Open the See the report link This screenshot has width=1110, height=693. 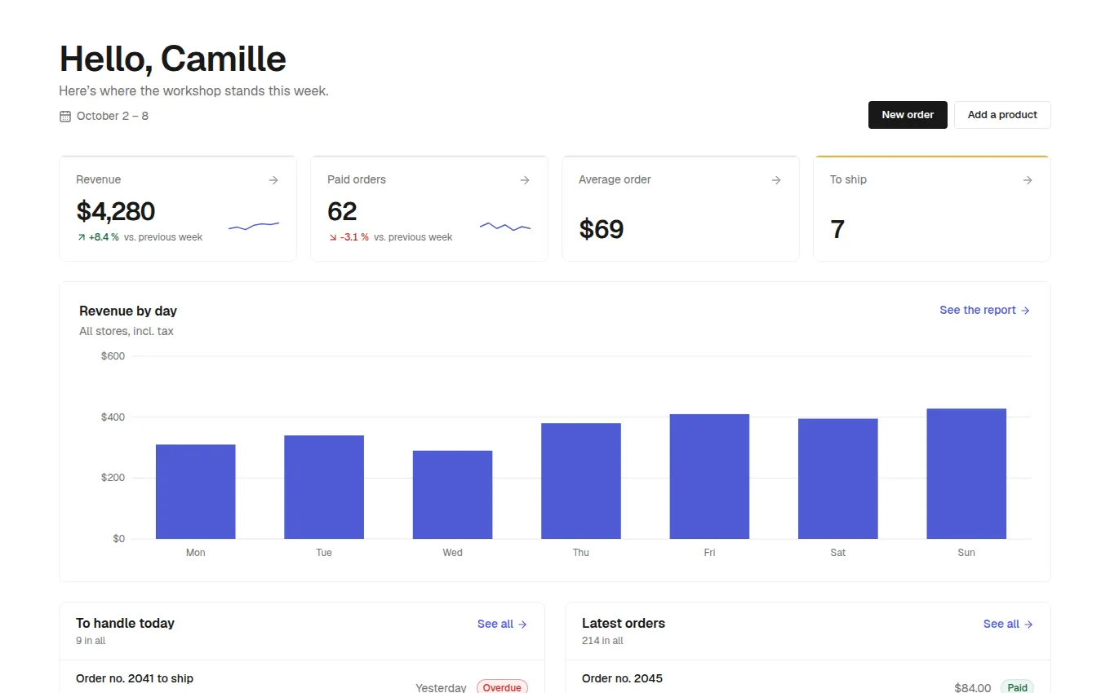[985, 311]
